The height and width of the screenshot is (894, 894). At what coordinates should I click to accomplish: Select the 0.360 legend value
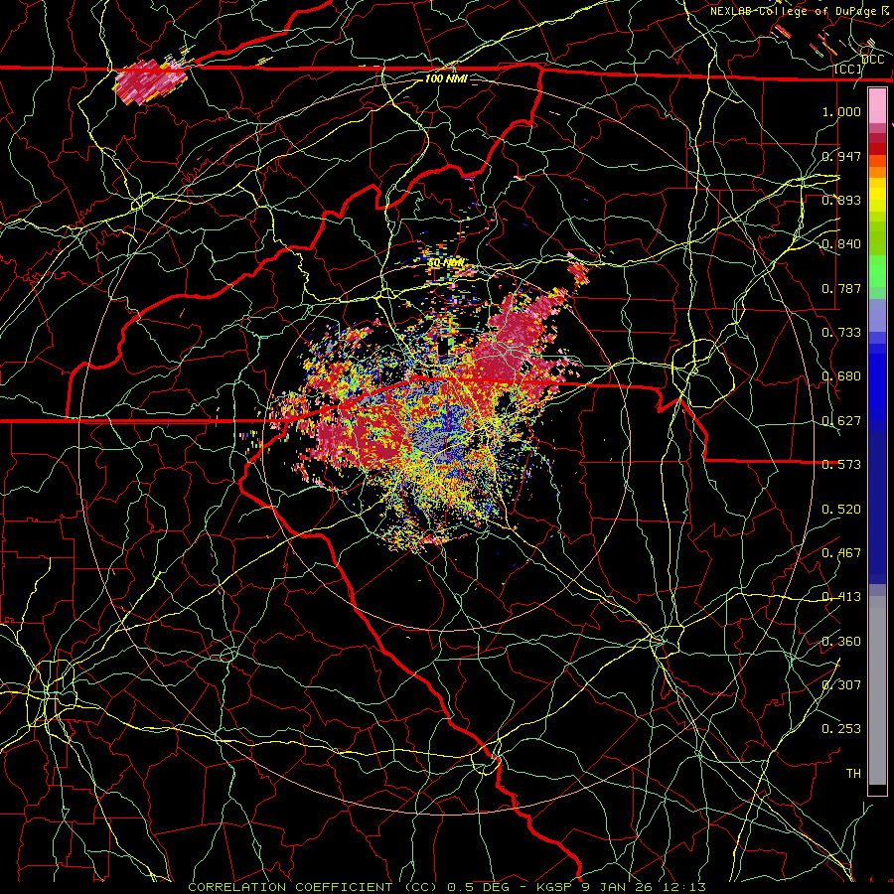(841, 642)
